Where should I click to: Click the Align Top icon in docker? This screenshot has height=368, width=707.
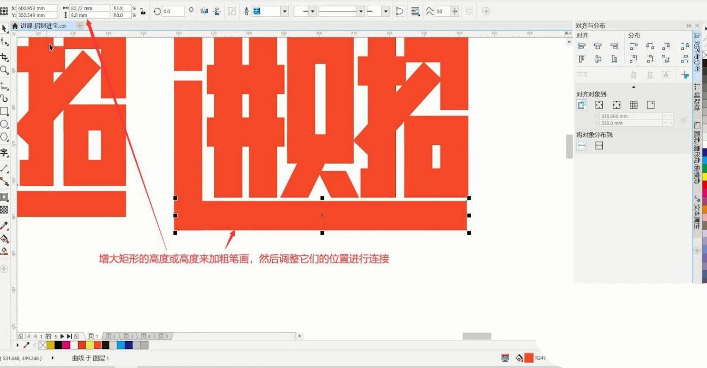coord(582,59)
